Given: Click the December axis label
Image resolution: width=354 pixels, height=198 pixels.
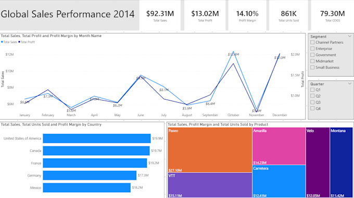Looking at the screenshot, I should 280,115.
